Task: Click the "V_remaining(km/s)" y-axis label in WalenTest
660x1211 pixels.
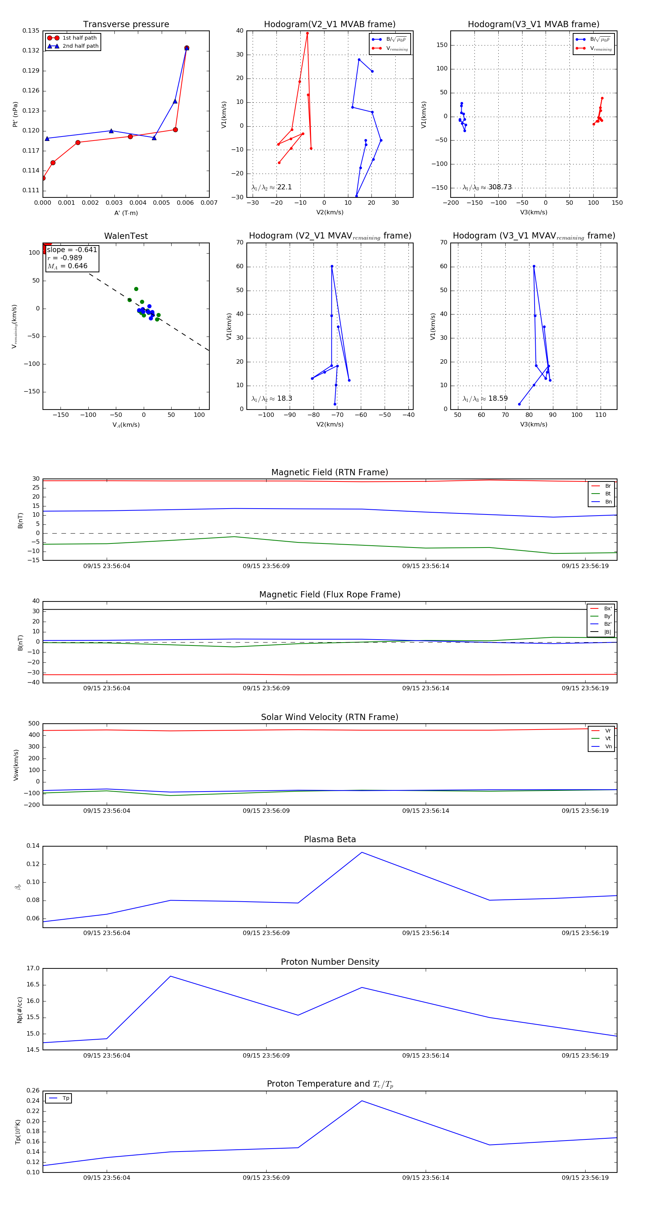Action: point(15,326)
